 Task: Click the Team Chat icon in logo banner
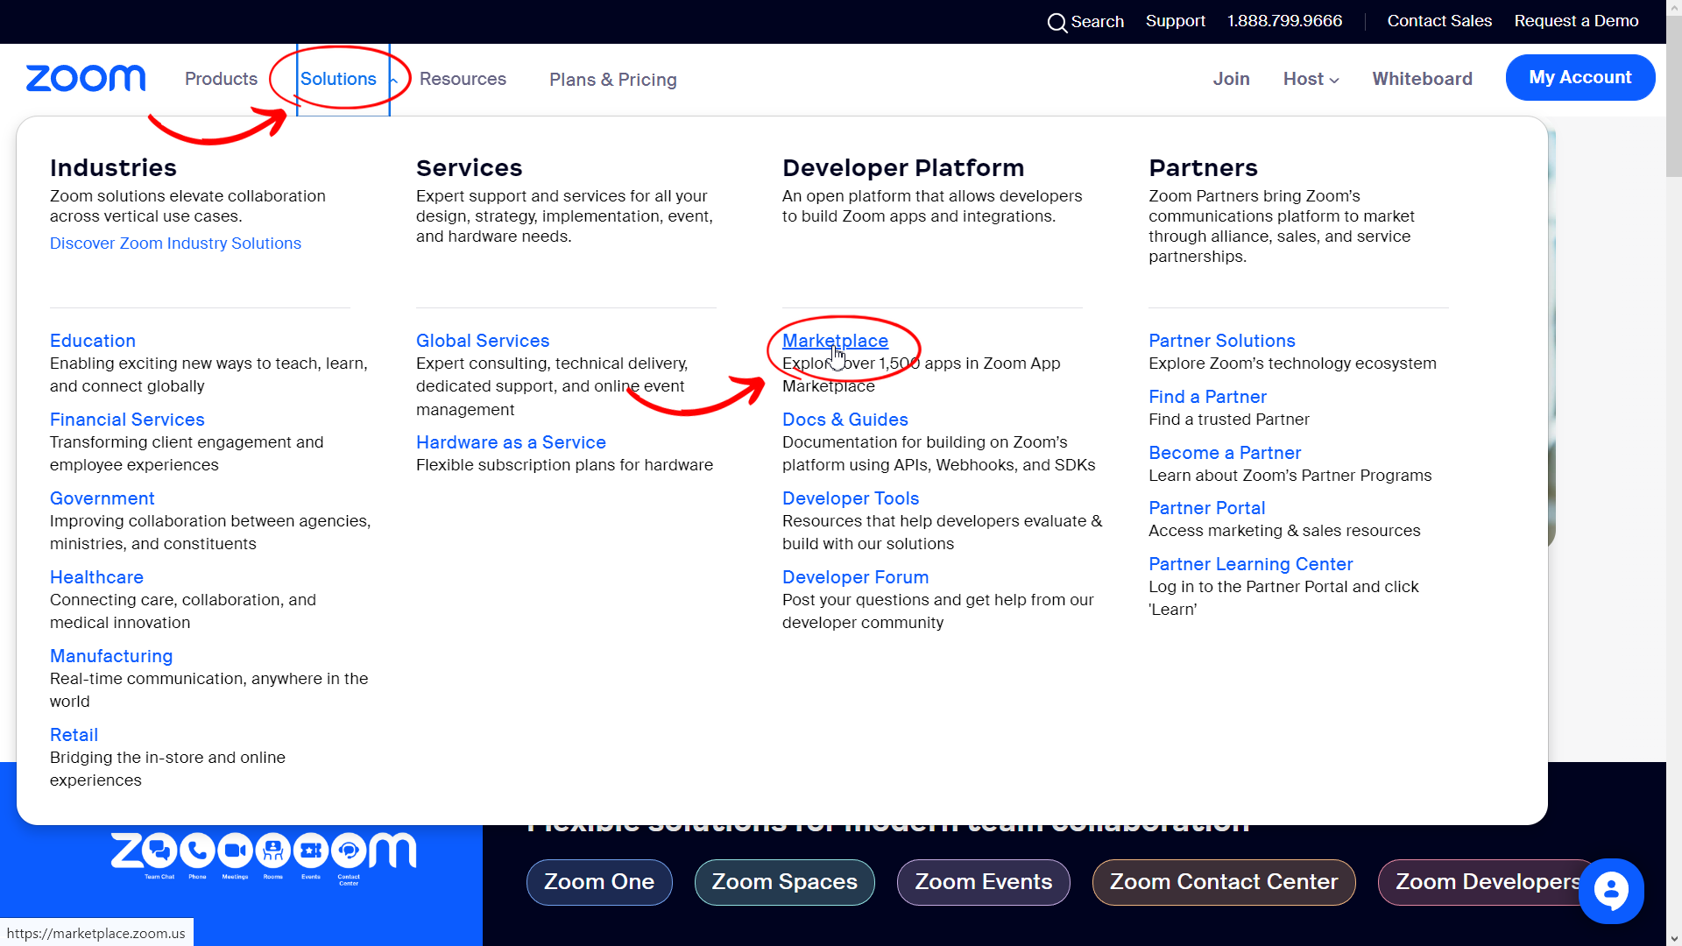pos(159,851)
